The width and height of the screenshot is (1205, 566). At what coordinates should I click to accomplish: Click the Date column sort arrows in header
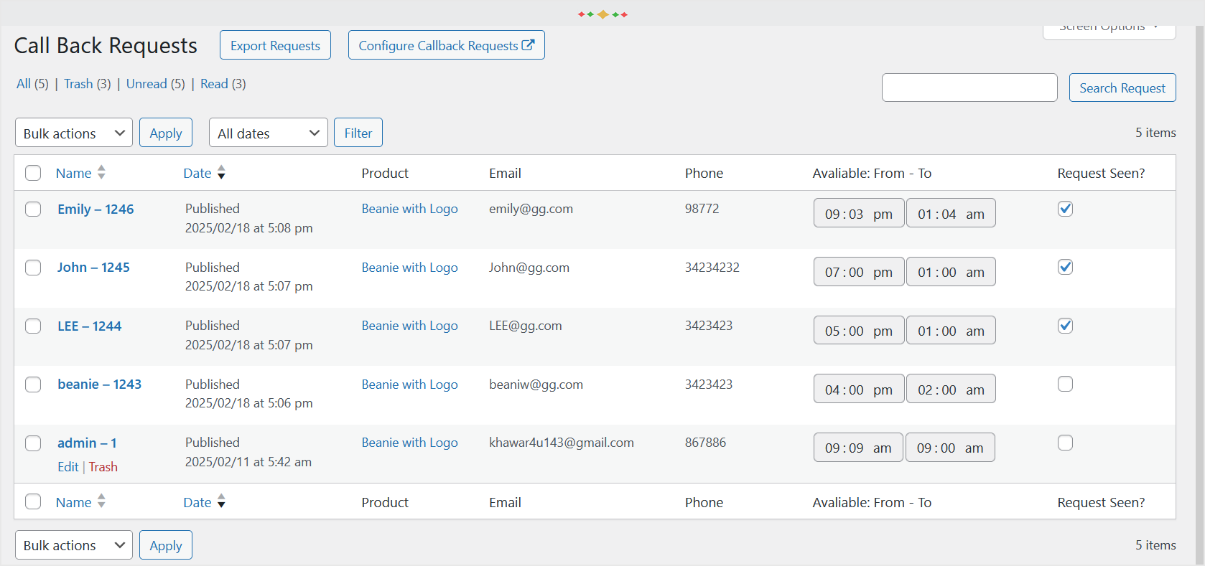221,172
